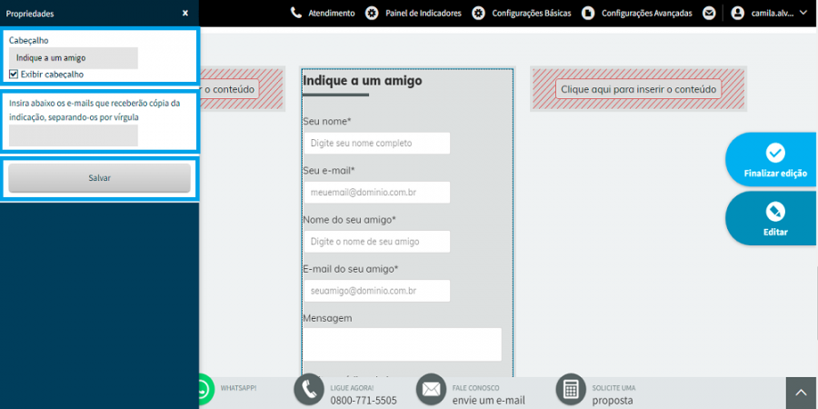Click the user avatar icon

[738, 13]
